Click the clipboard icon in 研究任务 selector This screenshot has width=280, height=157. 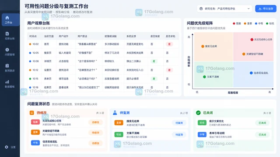(201, 9)
